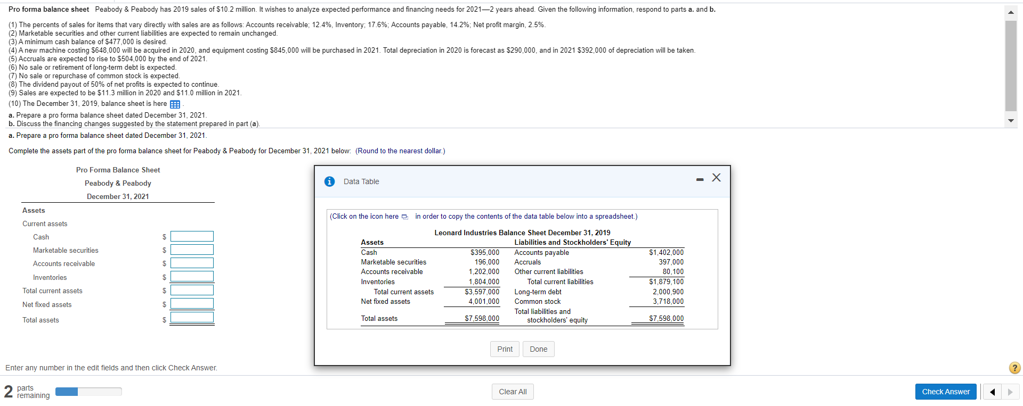This screenshot has height=406, width=1023.
Task: Click the Current assets label
Action: [45, 223]
